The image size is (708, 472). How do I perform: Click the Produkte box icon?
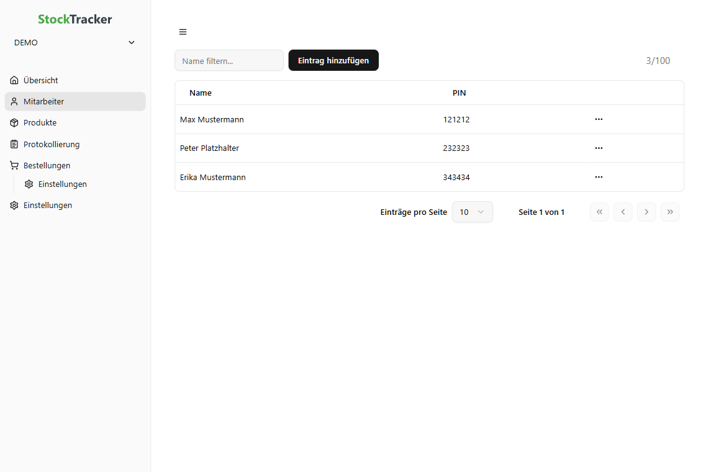(14, 123)
